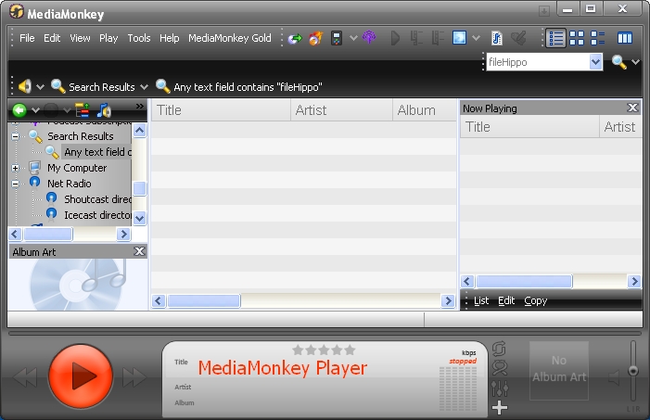This screenshot has width=650, height=420.
Task: Toggle the repeat button in player
Action: click(501, 349)
